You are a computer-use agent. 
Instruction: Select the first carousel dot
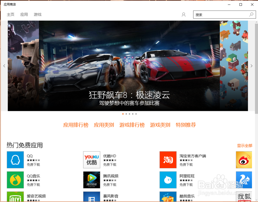[x=123, y=114]
